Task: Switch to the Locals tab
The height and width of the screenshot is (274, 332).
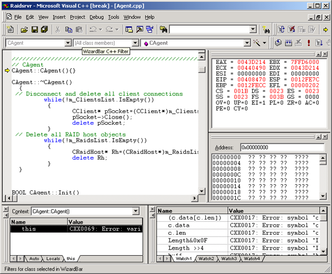Action: click(x=53, y=258)
